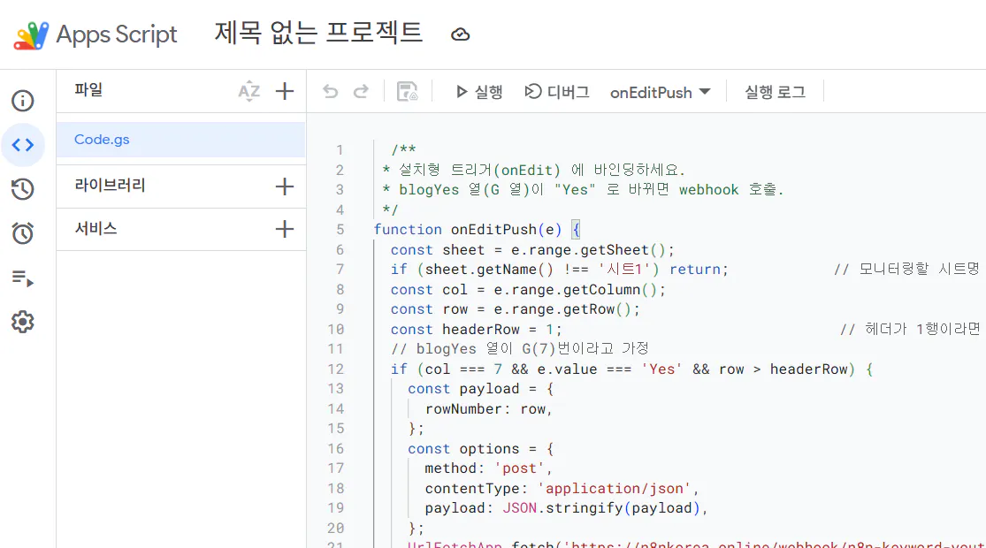The width and height of the screenshot is (986, 548).
Task: Click 'const options = {' line
Action: (481, 449)
